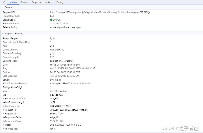Screen dimensions: 203x133
Task: Select Content-Encoding value gzip
Action: point(52,53)
